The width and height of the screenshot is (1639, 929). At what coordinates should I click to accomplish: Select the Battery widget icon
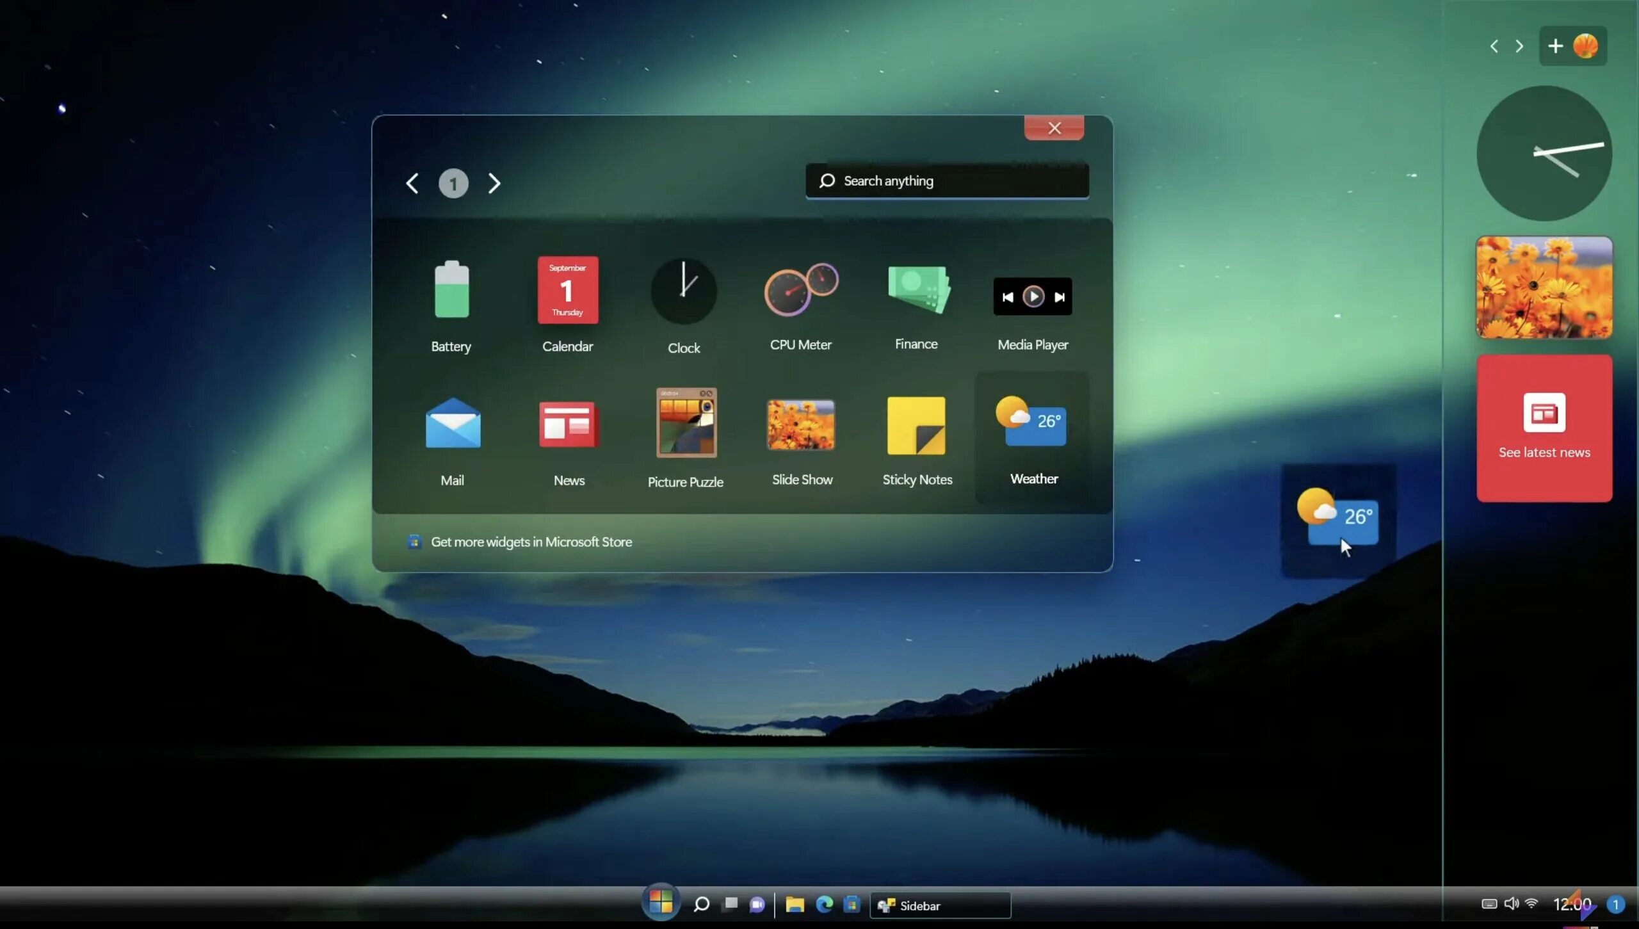click(451, 290)
